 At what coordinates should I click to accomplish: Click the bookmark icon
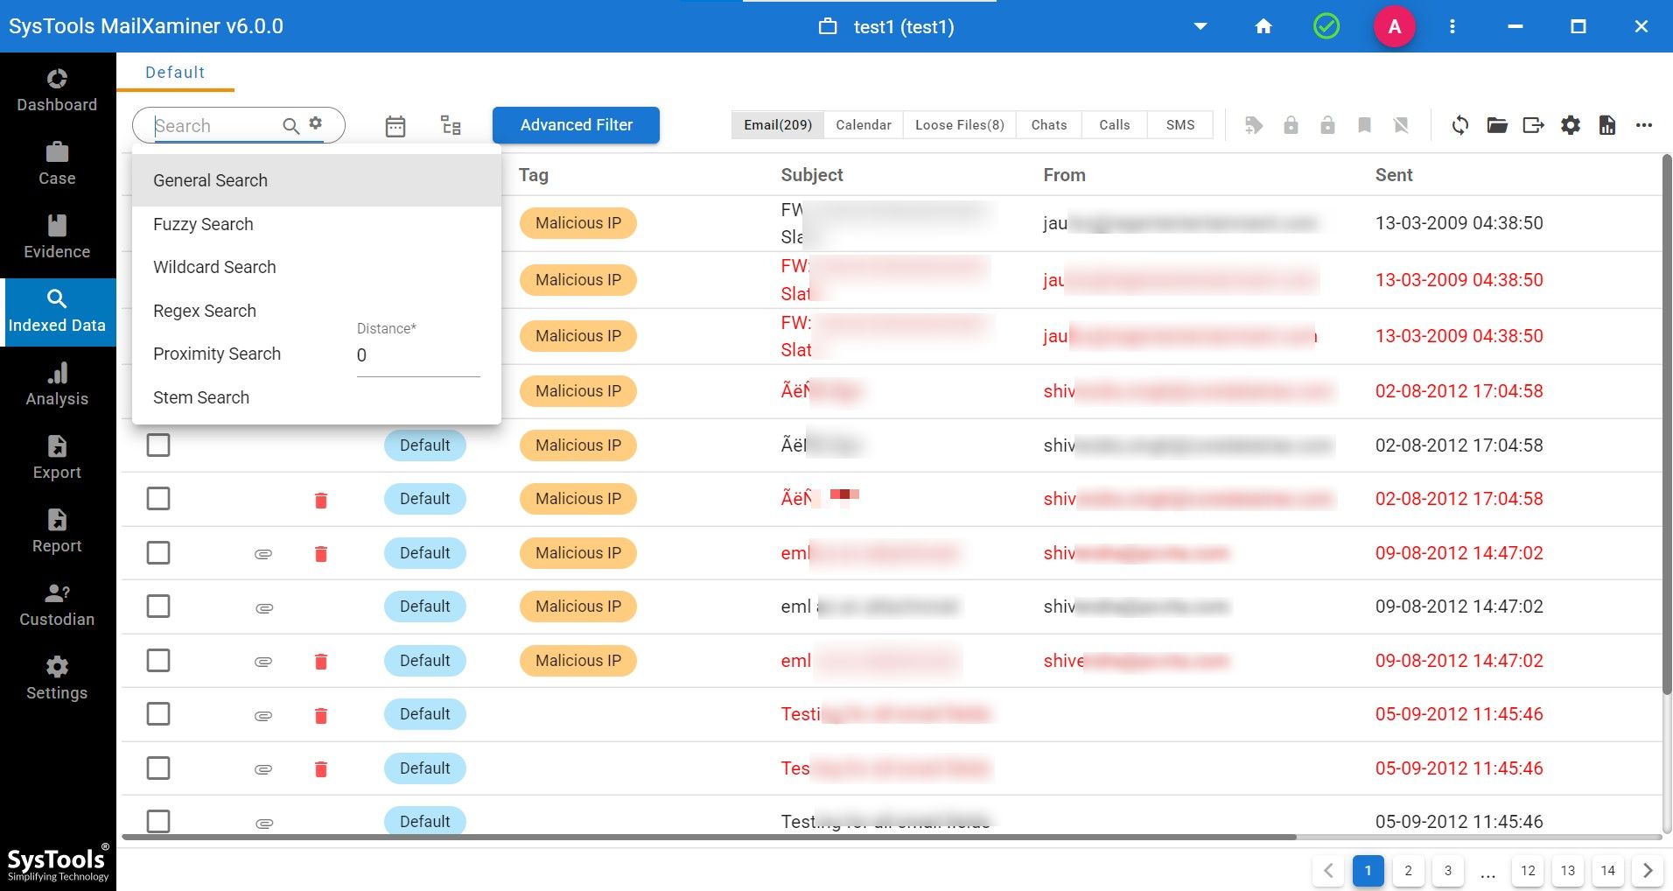click(1364, 125)
